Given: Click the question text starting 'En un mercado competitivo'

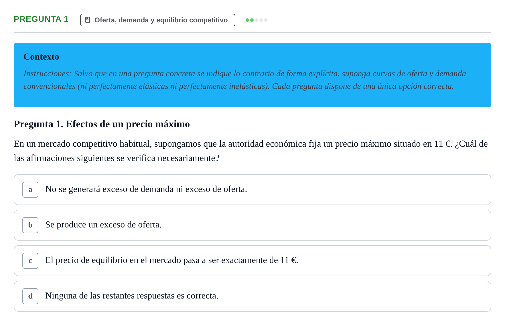Looking at the screenshot, I should pyautogui.click(x=251, y=151).
